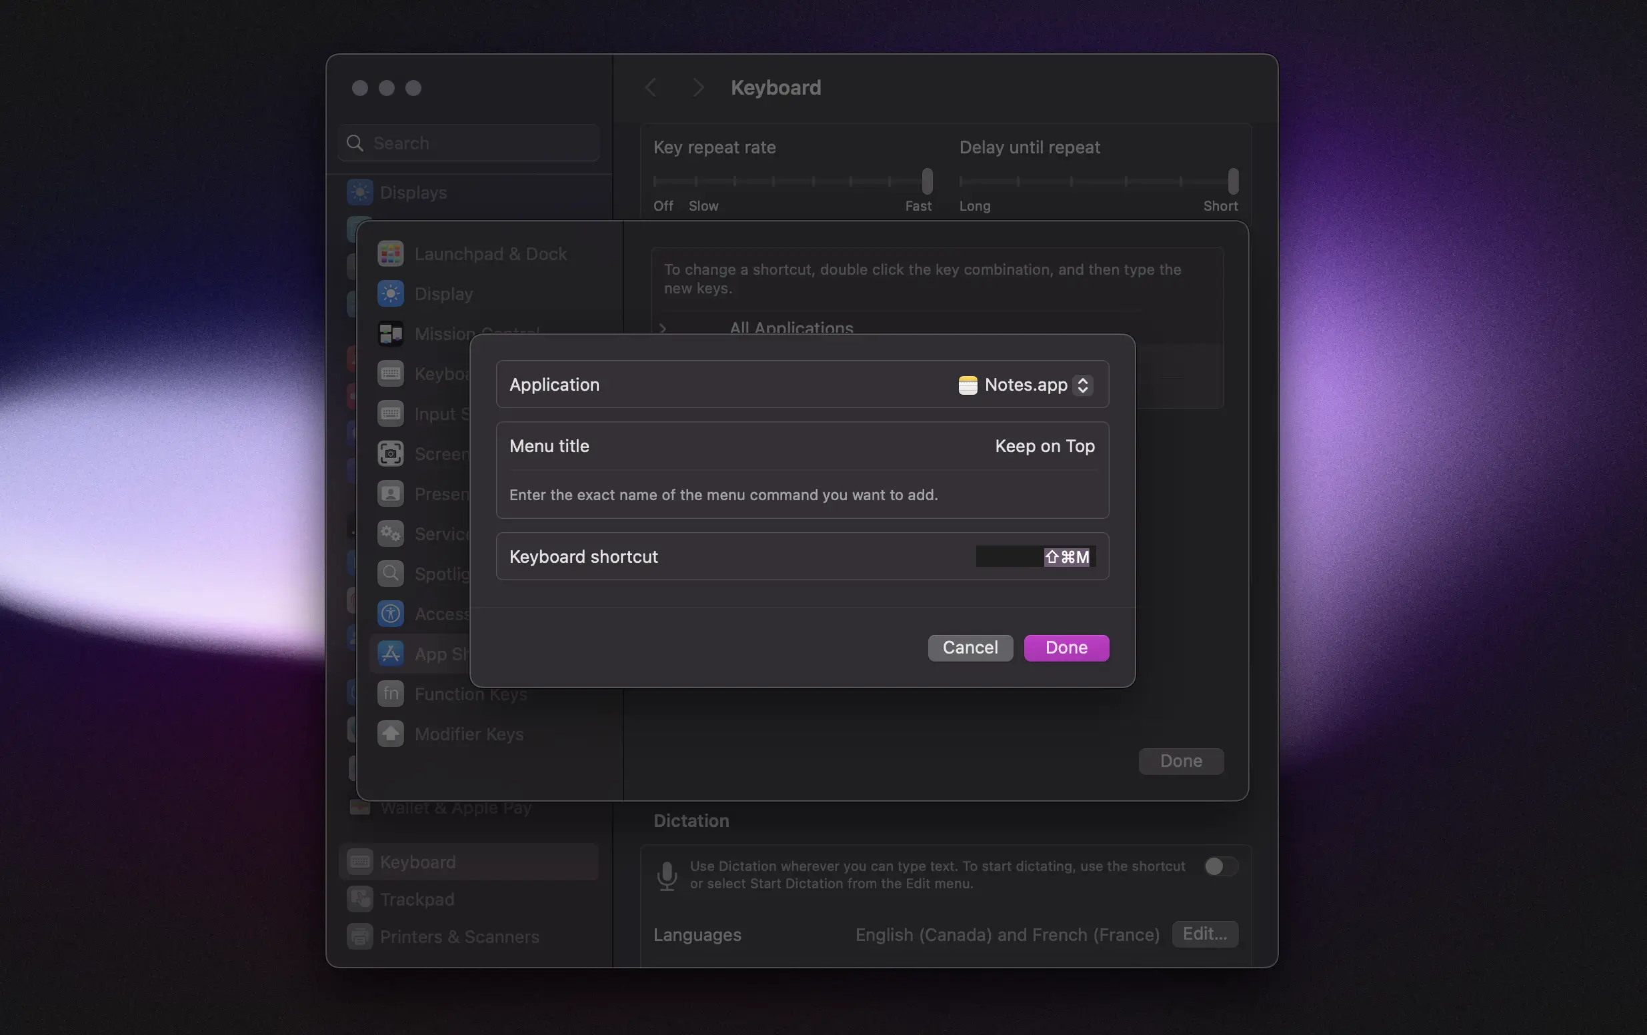Viewport: 1647px width, 1035px height.
Task: Go back with the back chevron
Action: click(650, 87)
